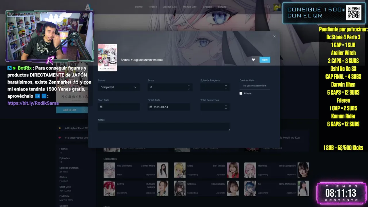The height and width of the screenshot is (207, 368).
Task: Click the 'Shibou Yuugi de Meshi wo Kuu.' title
Action: [142, 60]
